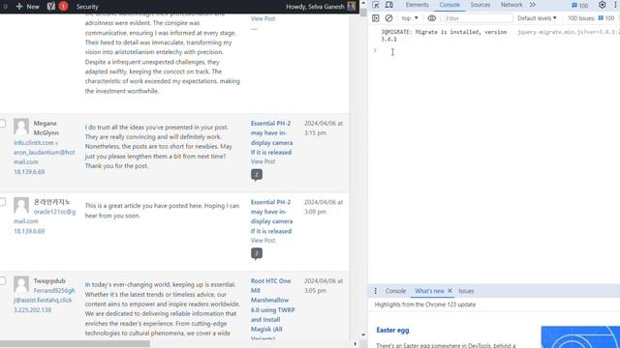The width and height of the screenshot is (620, 348).
Task: Open the top JavaScript context dropdown
Action: pyautogui.click(x=410, y=18)
